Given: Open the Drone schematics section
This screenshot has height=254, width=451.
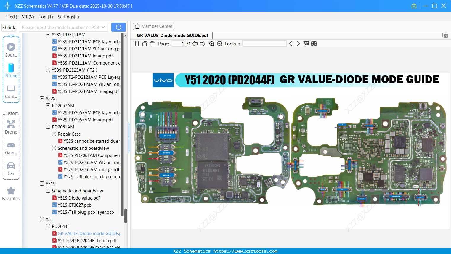Looking at the screenshot, I should [11, 127].
